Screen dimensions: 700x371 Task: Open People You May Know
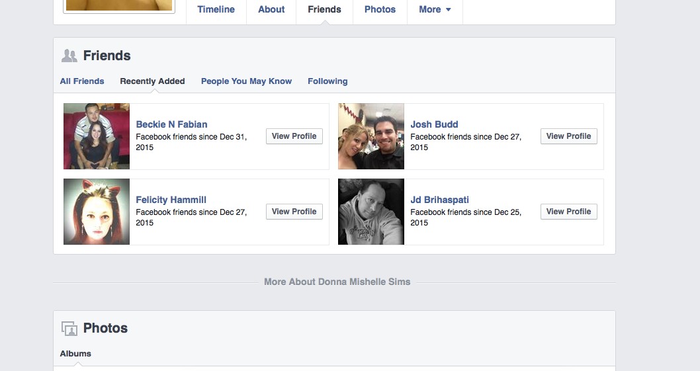point(246,81)
